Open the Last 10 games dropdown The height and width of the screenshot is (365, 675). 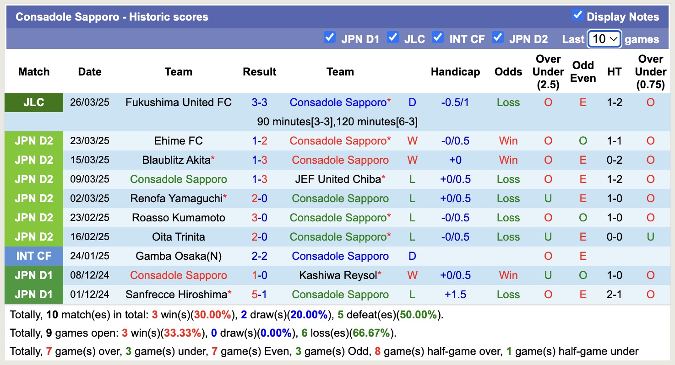tap(604, 39)
